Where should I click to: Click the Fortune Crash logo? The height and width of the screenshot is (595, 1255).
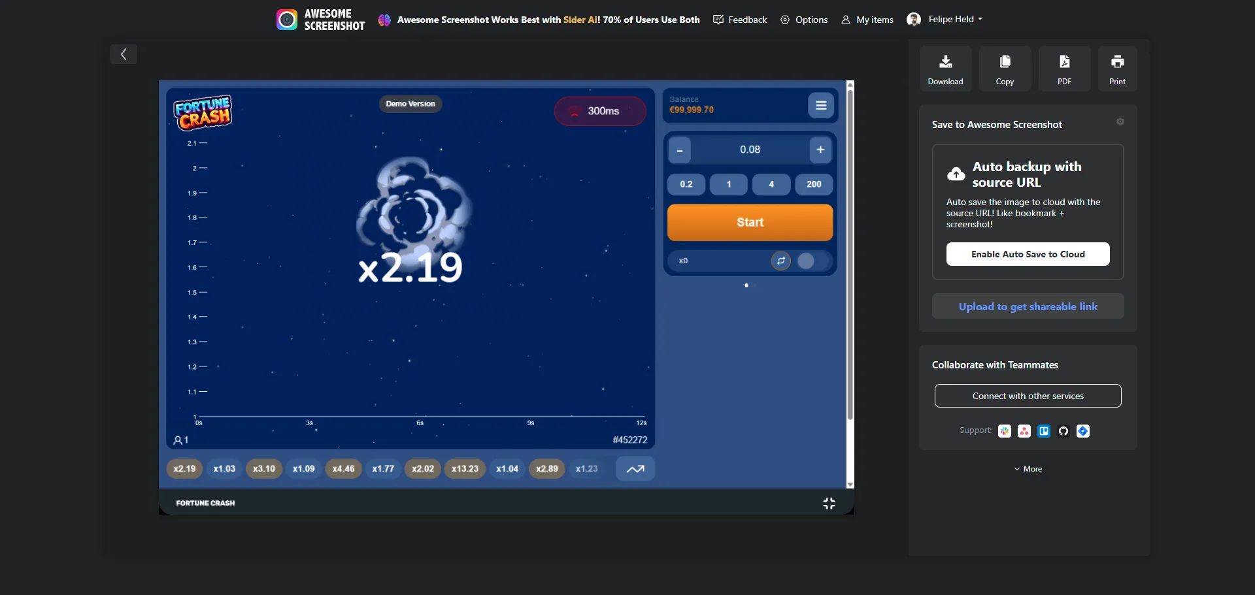[203, 112]
